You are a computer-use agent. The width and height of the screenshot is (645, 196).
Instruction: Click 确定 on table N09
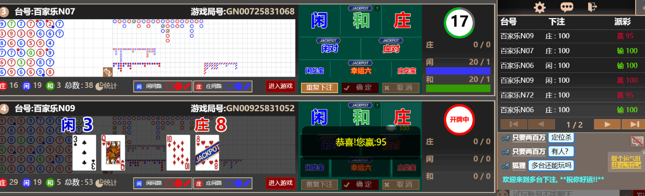coord(360,185)
